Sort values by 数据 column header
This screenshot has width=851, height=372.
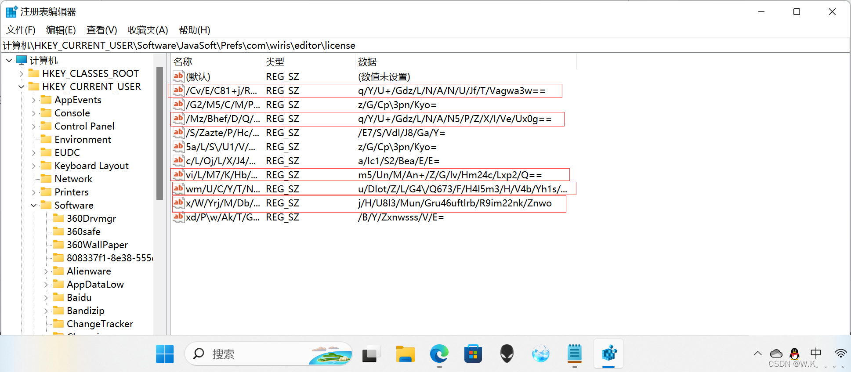(x=466, y=61)
